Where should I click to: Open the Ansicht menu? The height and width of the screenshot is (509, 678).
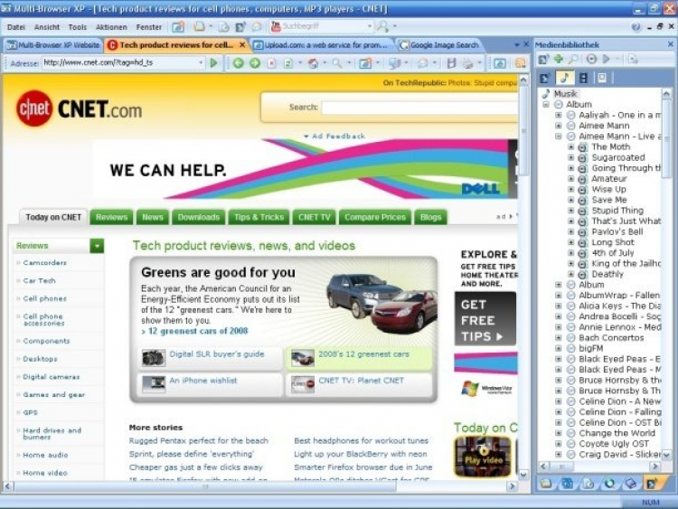tap(47, 27)
